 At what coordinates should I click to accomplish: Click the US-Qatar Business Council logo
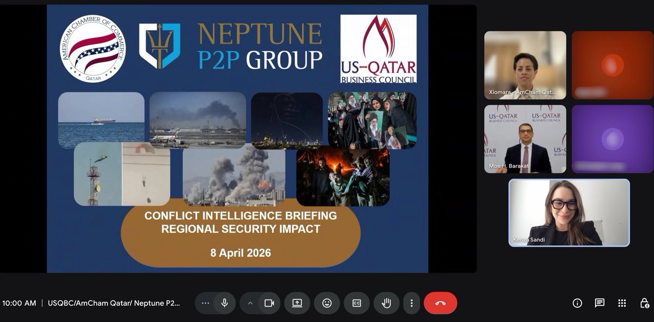click(378, 49)
